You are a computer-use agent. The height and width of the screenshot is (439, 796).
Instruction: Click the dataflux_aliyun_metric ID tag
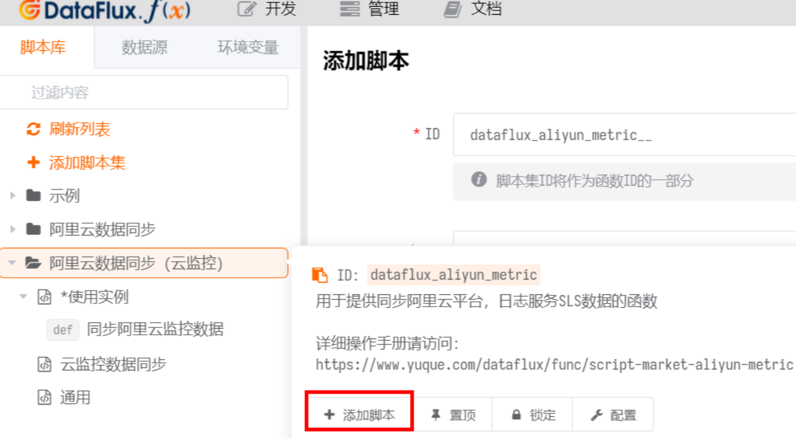tap(454, 275)
